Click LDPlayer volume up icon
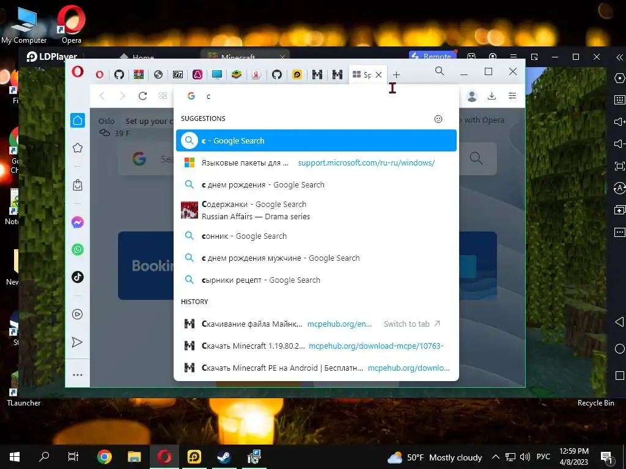 [x=620, y=122]
